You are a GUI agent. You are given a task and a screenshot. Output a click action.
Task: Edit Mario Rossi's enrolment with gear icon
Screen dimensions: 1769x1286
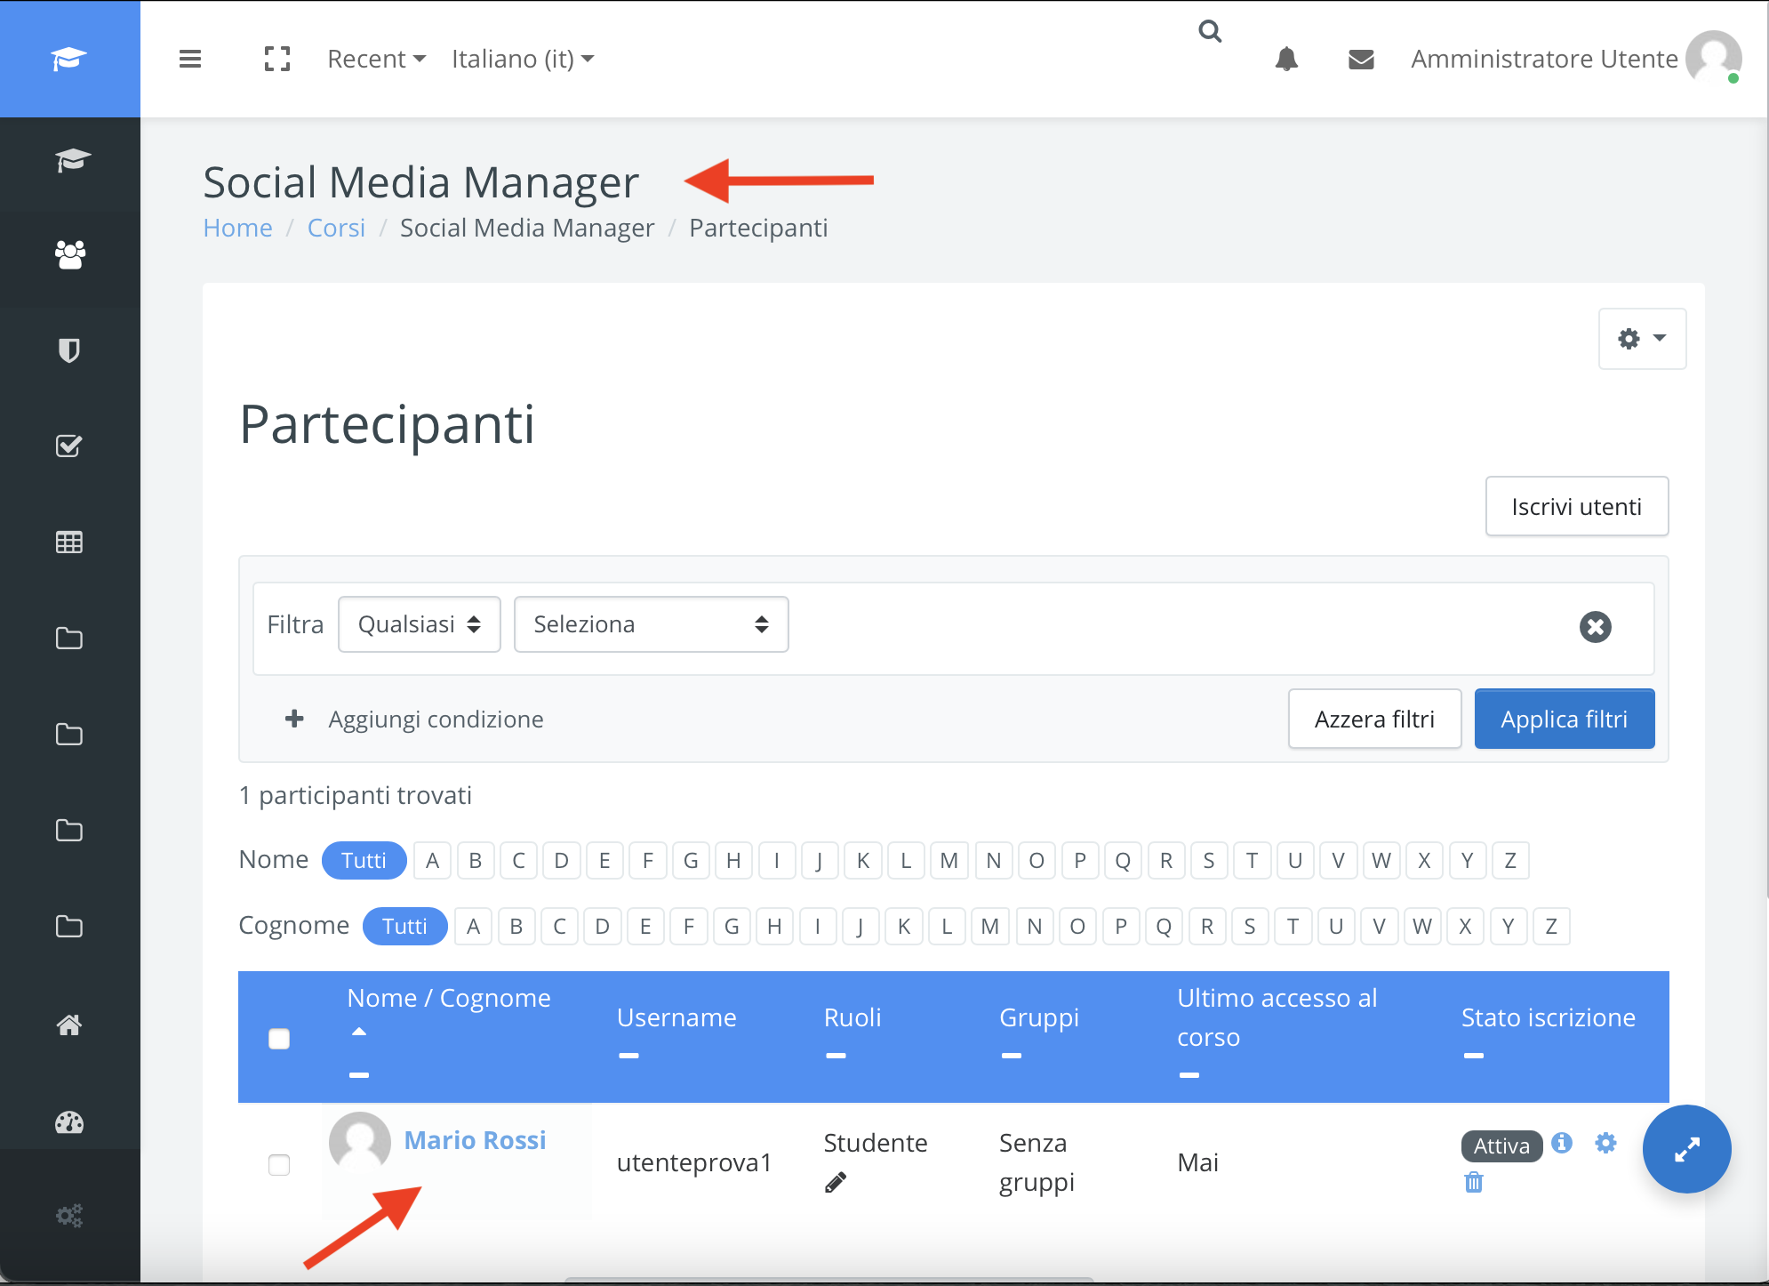[x=1605, y=1143]
